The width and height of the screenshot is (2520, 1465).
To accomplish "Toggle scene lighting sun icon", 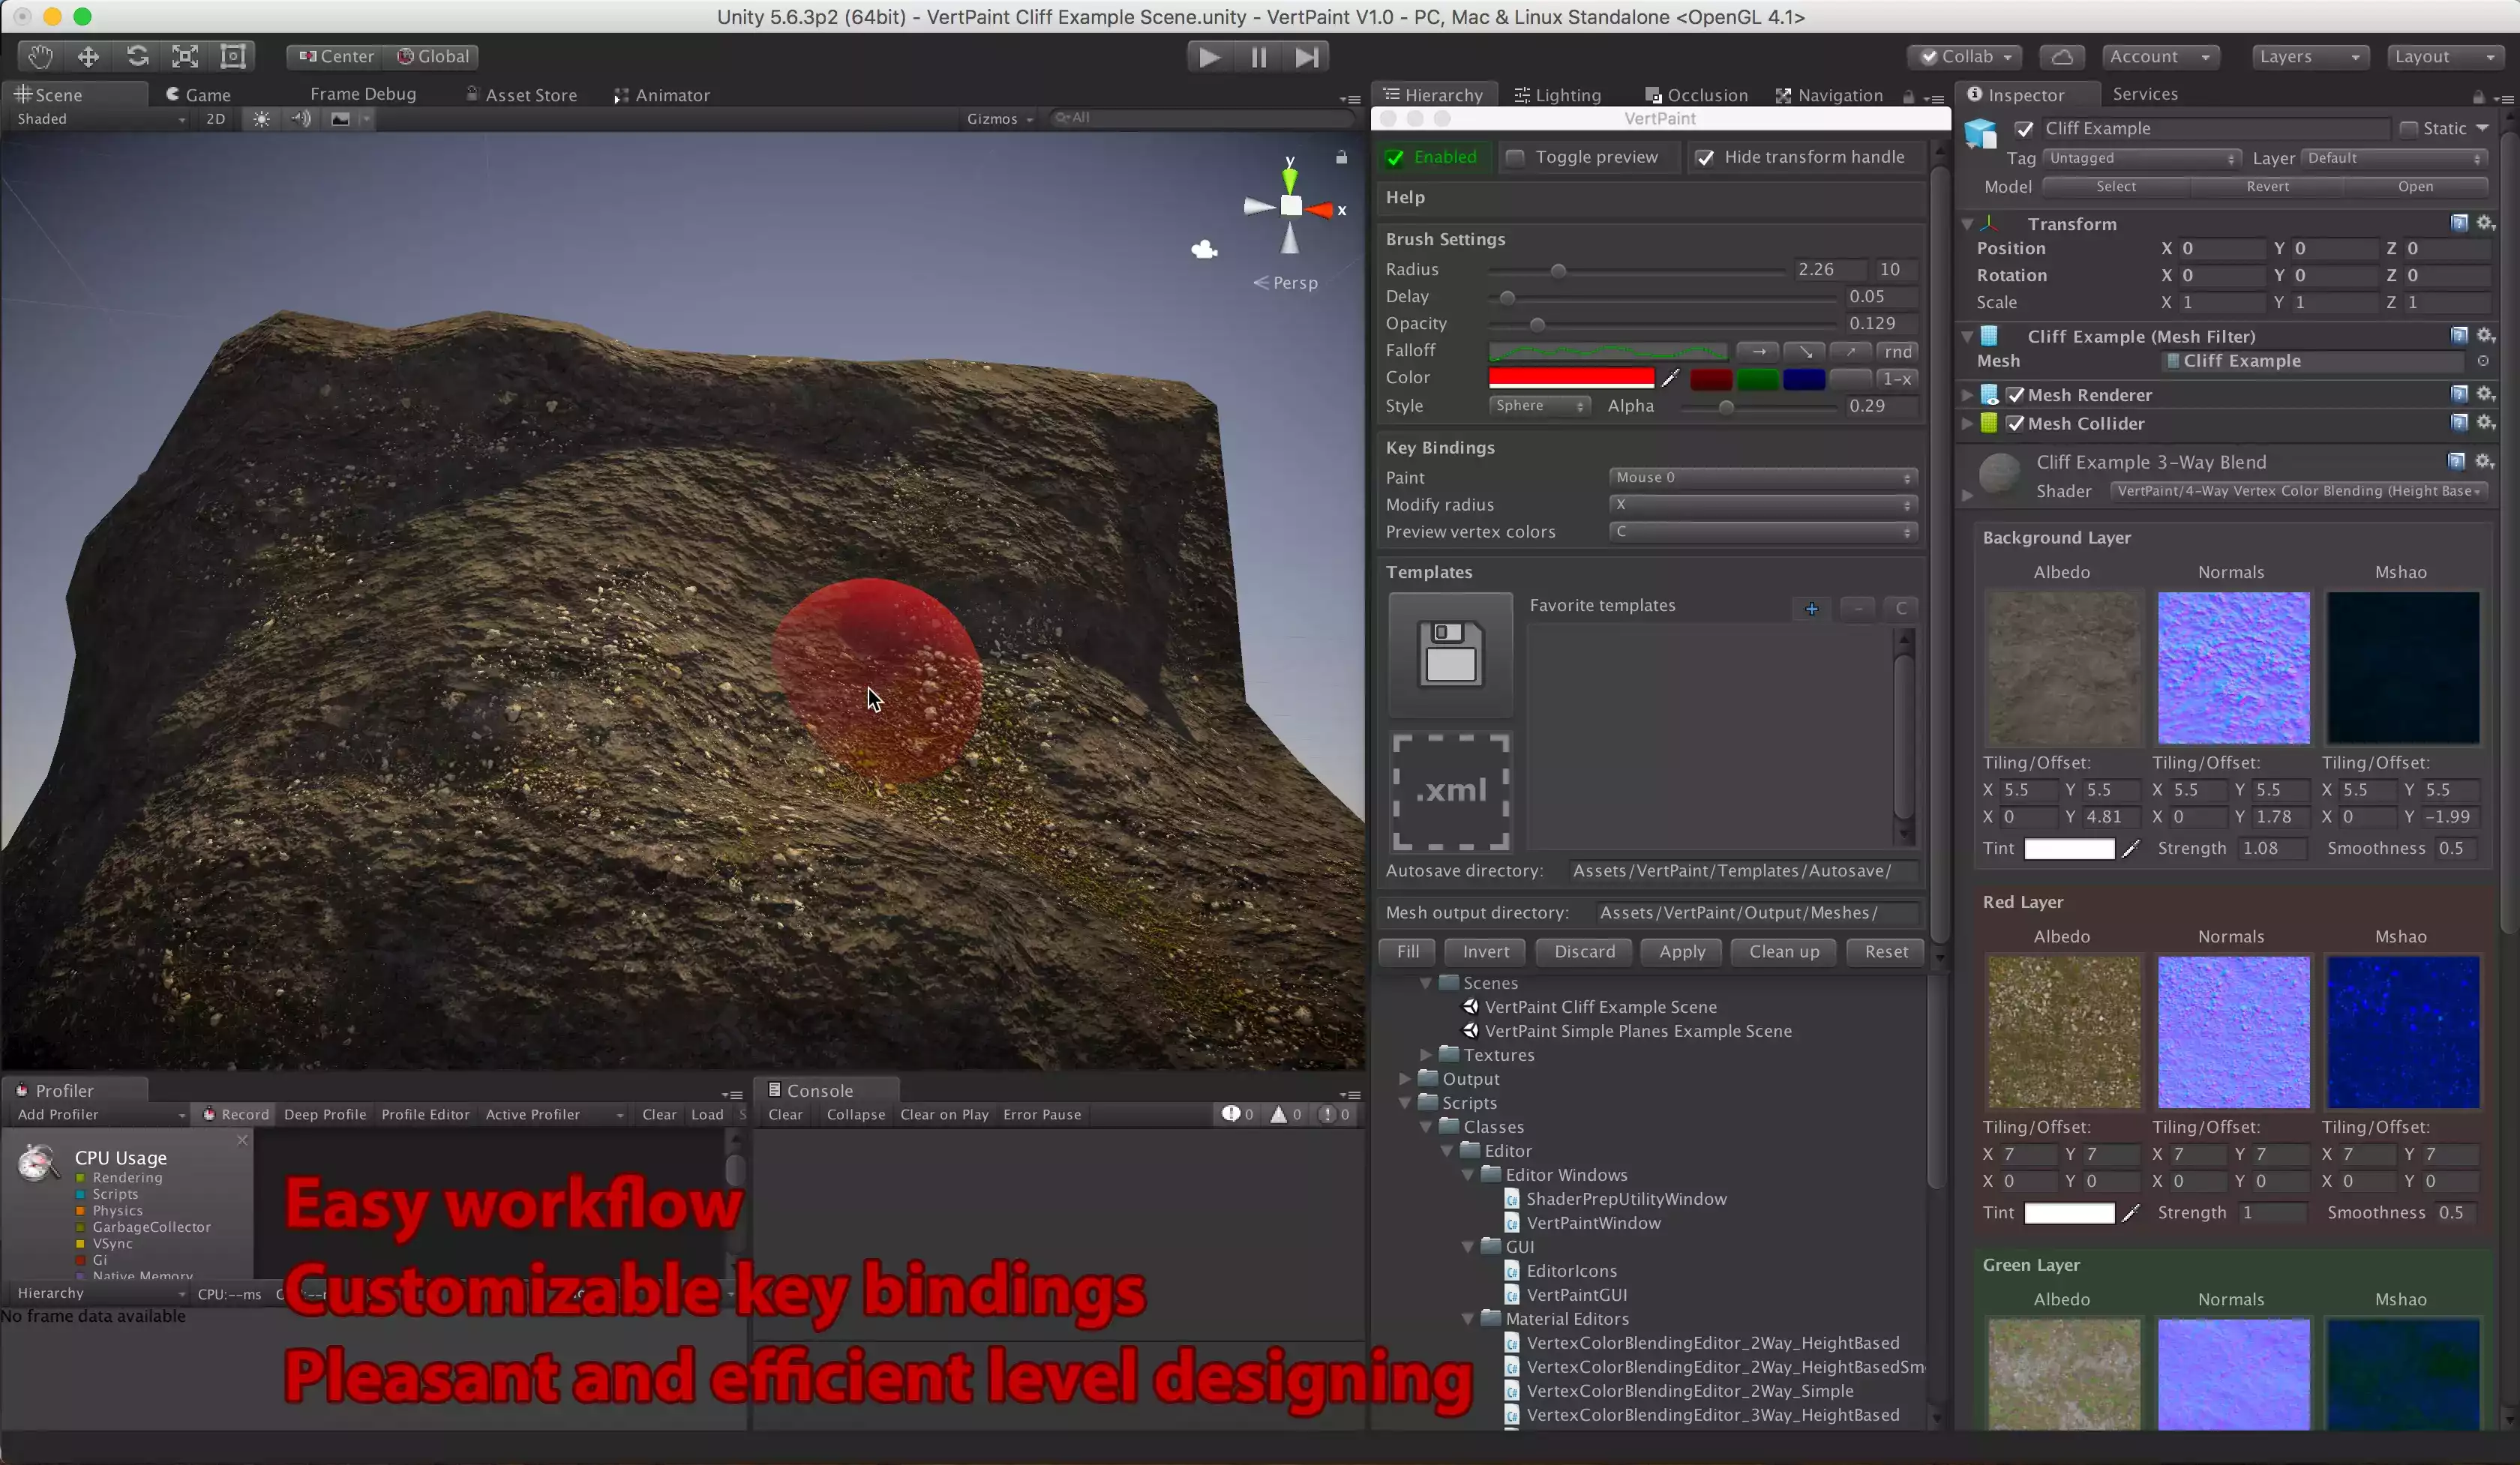I will (261, 119).
